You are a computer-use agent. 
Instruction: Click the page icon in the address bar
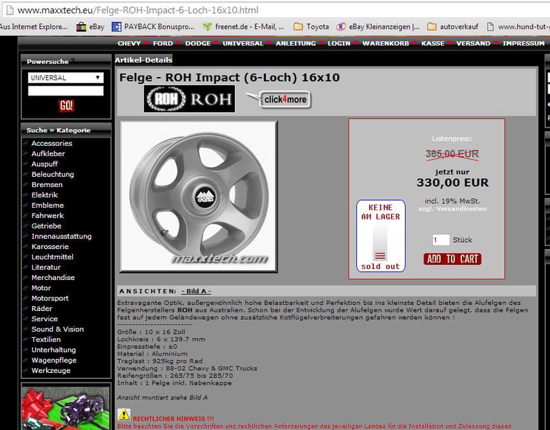click(10, 10)
